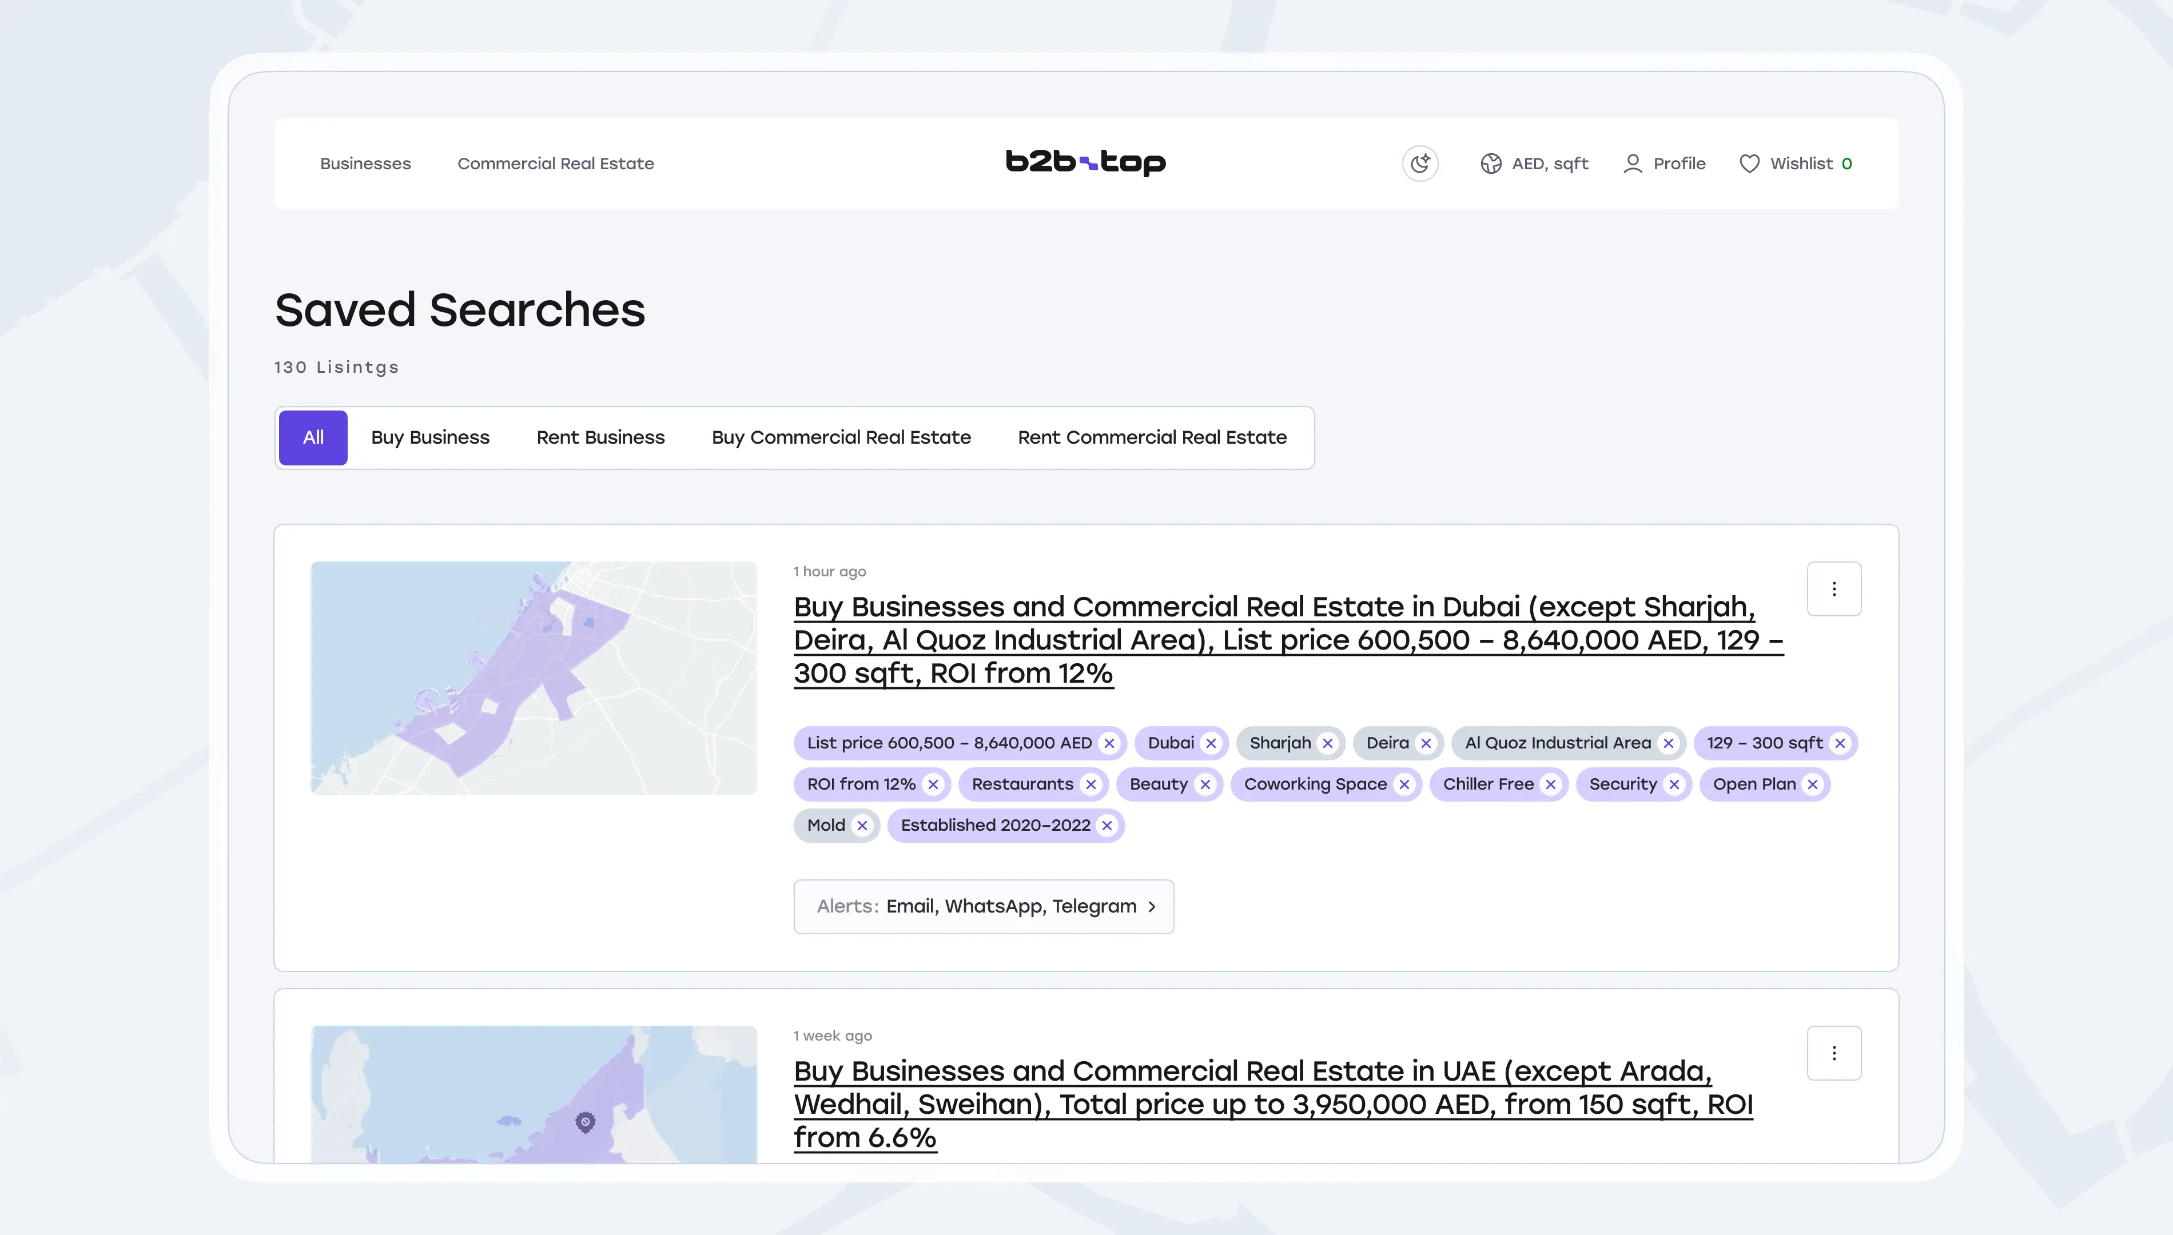Open Dubai map thumbnail
The height and width of the screenshot is (1235, 2173).
pos(534,678)
